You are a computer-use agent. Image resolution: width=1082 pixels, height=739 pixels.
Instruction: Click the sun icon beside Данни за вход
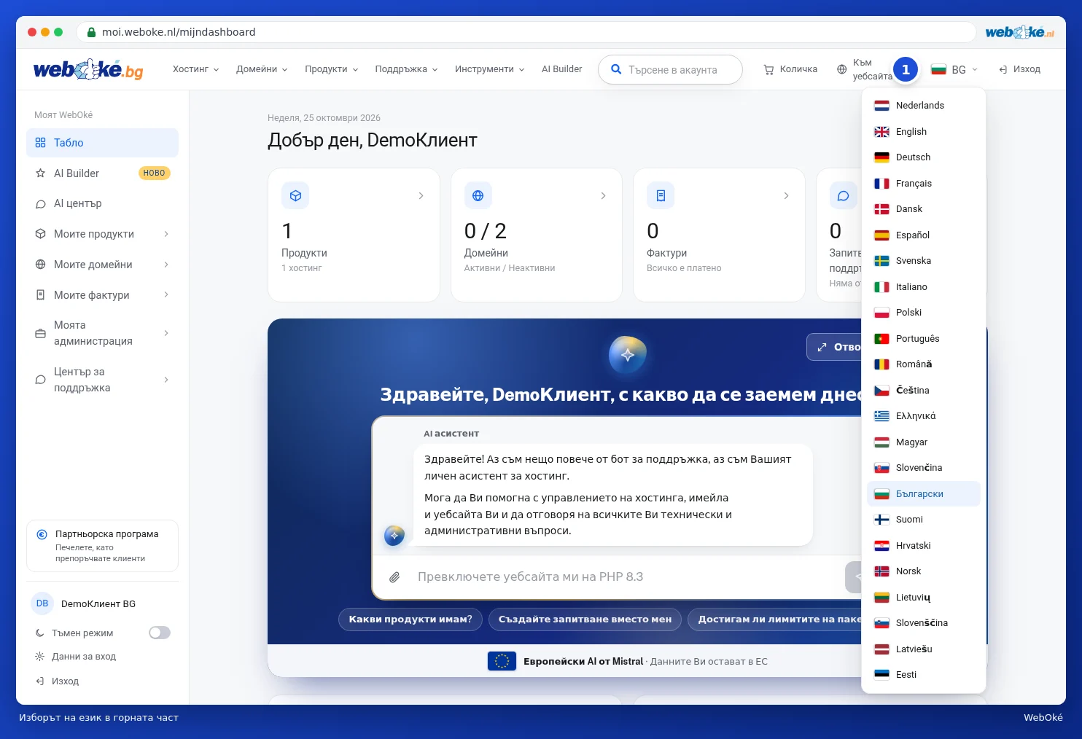click(40, 657)
